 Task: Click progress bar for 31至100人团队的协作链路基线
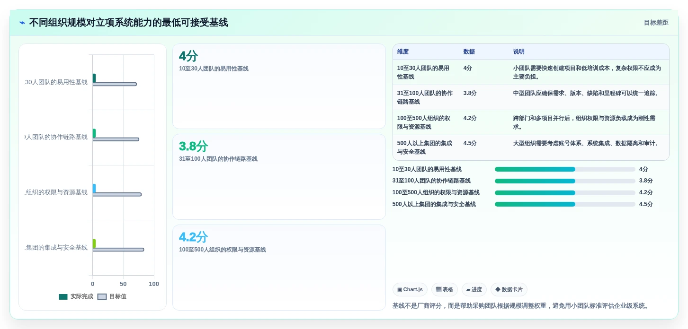click(565, 181)
